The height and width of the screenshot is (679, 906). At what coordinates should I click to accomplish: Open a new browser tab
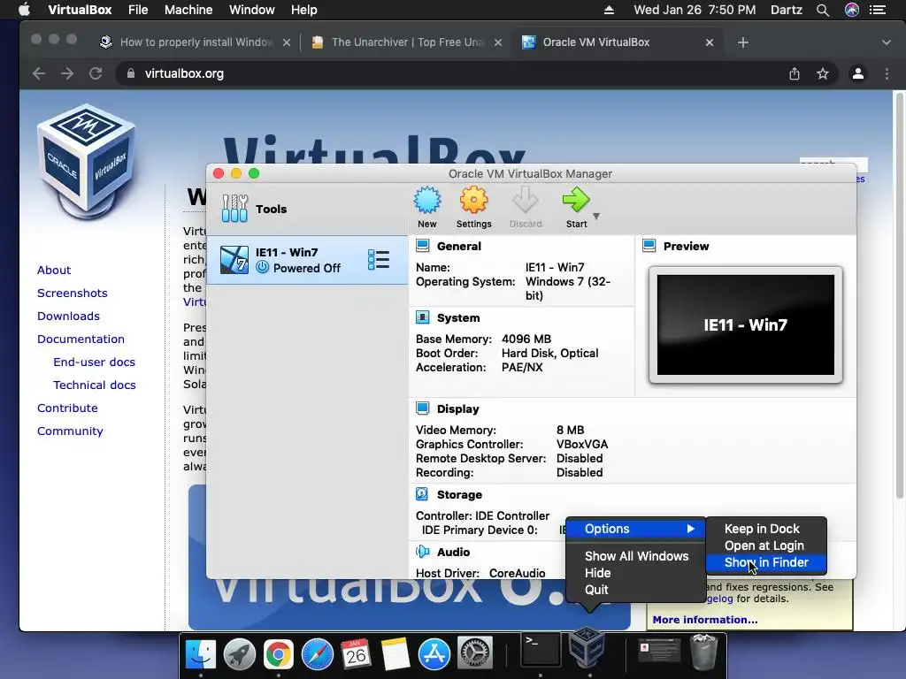point(743,42)
